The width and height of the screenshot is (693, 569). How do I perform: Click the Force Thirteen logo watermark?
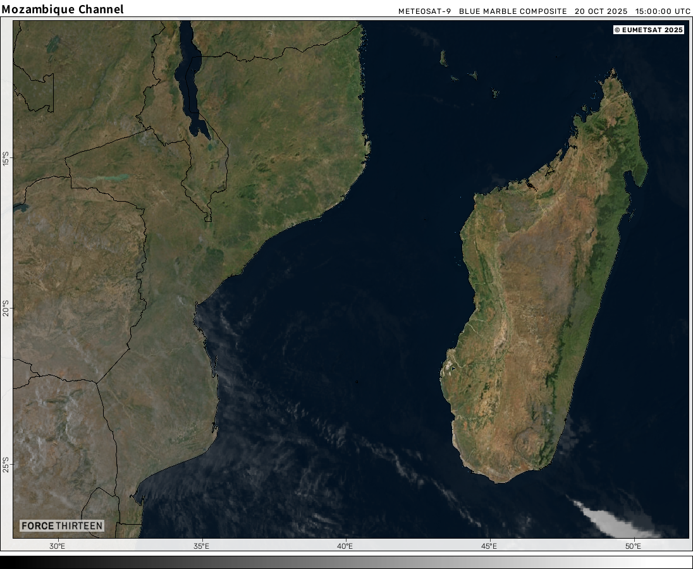tap(61, 526)
